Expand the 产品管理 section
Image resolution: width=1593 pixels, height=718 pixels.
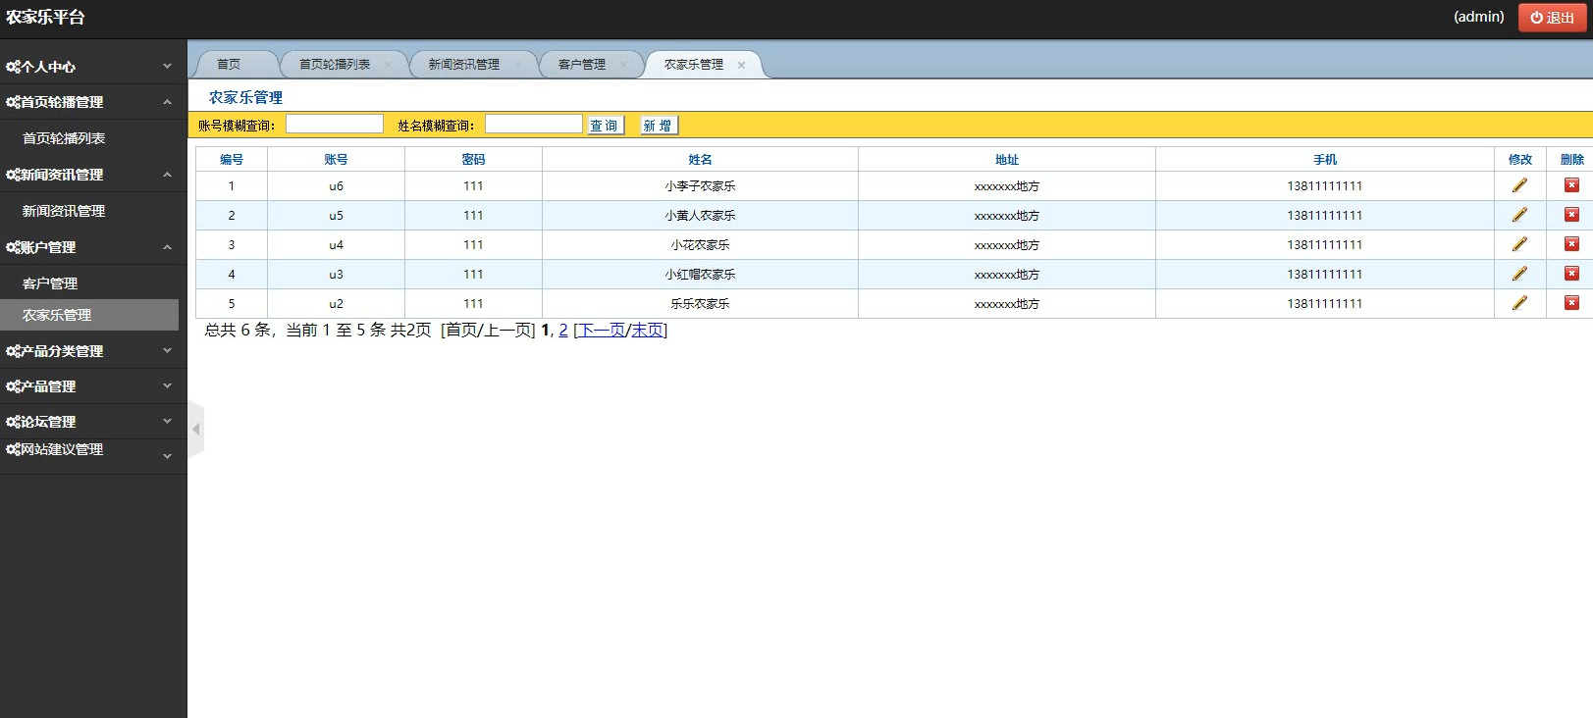pos(93,386)
